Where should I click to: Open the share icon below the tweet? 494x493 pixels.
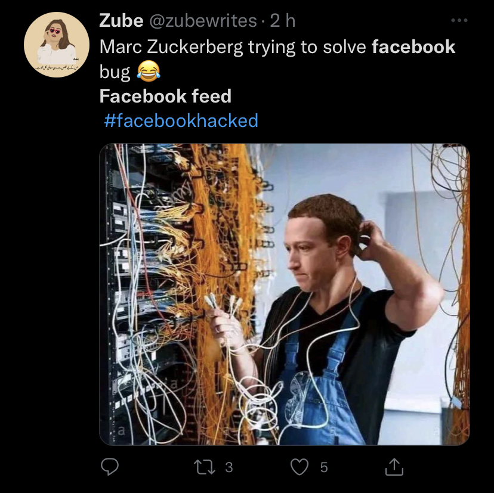coord(394,467)
